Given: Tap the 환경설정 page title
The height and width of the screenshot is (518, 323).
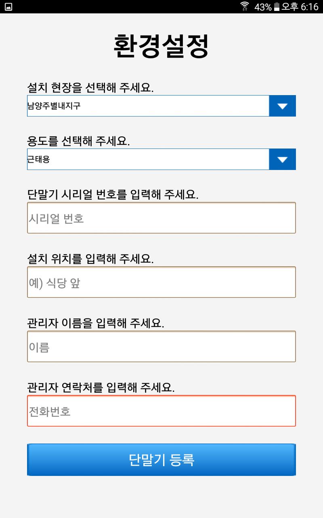Looking at the screenshot, I should (x=161, y=47).
